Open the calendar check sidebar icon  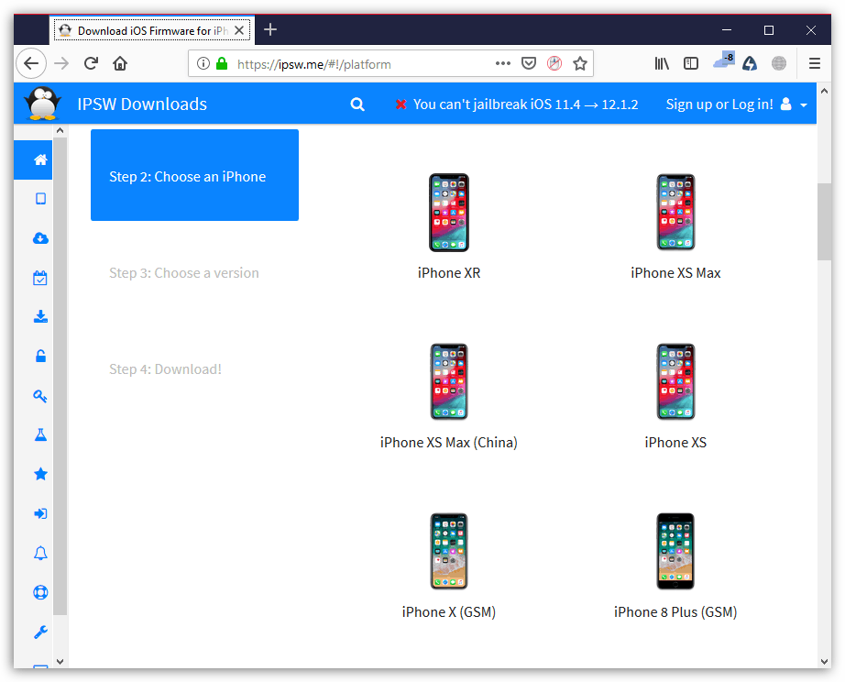tap(40, 278)
